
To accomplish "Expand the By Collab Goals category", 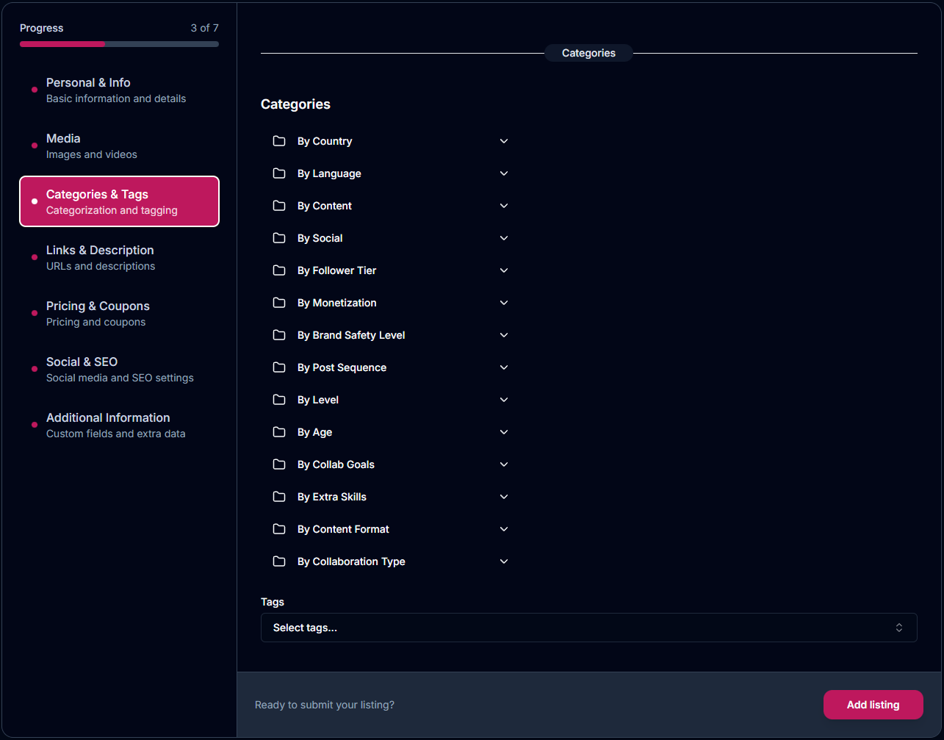I will tap(504, 464).
